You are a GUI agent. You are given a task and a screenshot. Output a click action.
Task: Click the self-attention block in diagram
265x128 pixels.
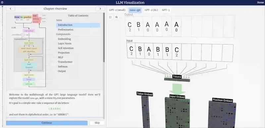(x=29, y=50)
